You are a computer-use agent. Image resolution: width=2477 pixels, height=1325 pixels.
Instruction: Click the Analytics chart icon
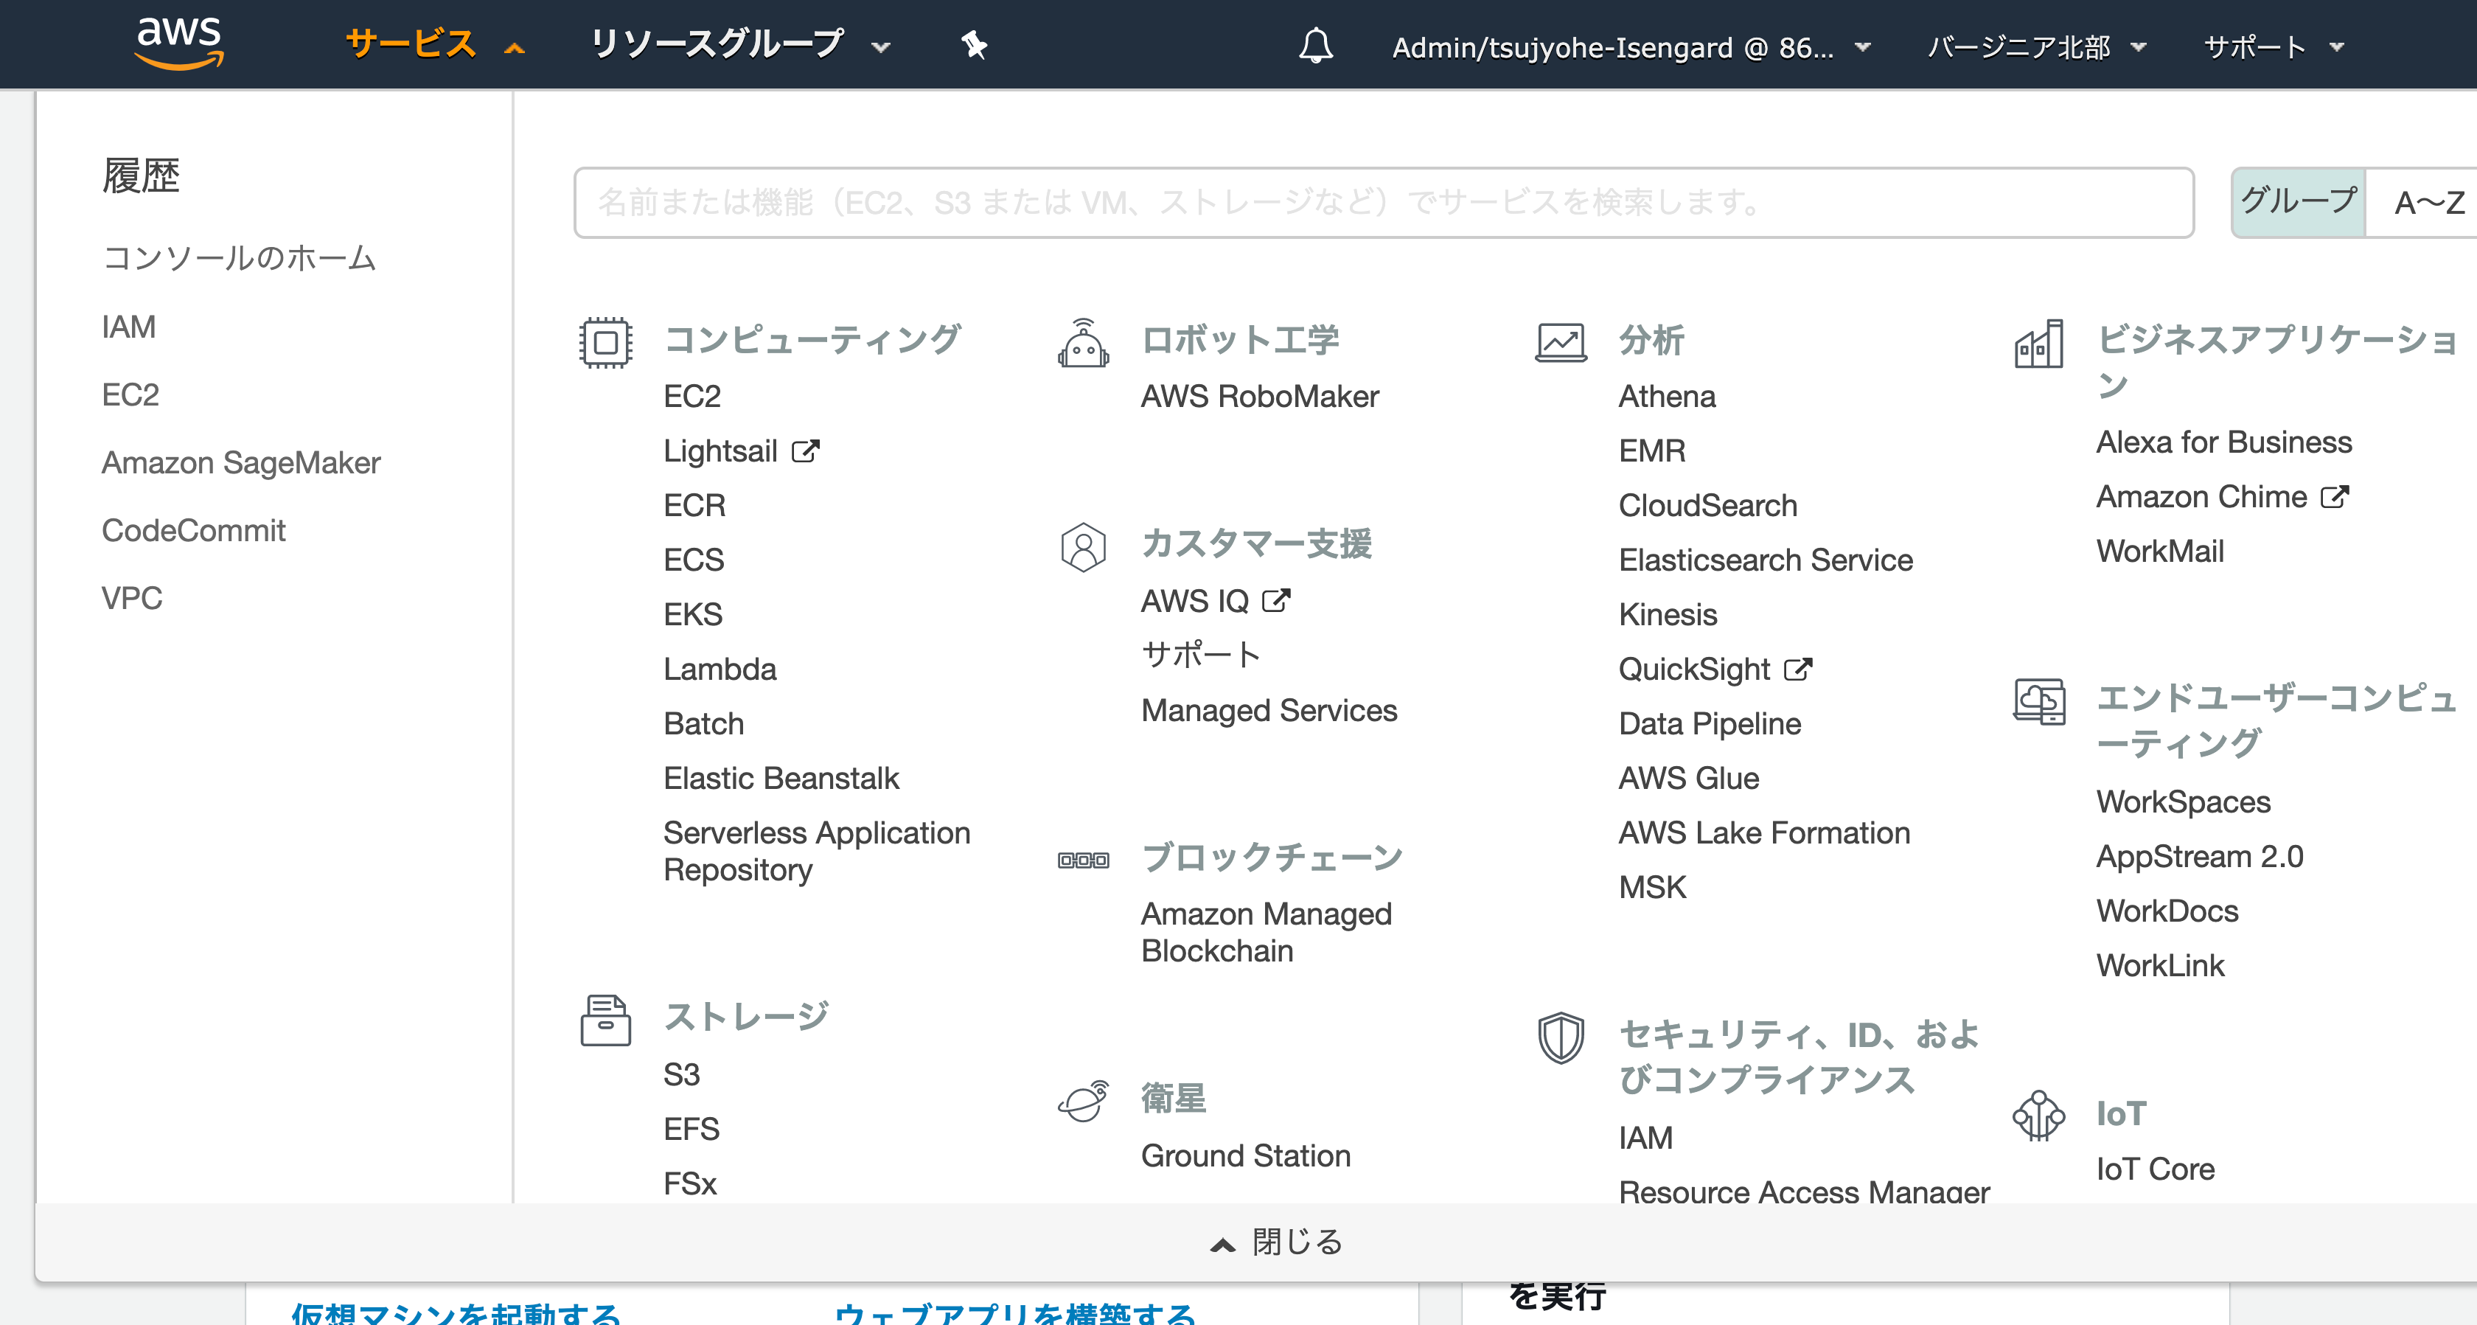tap(1560, 342)
